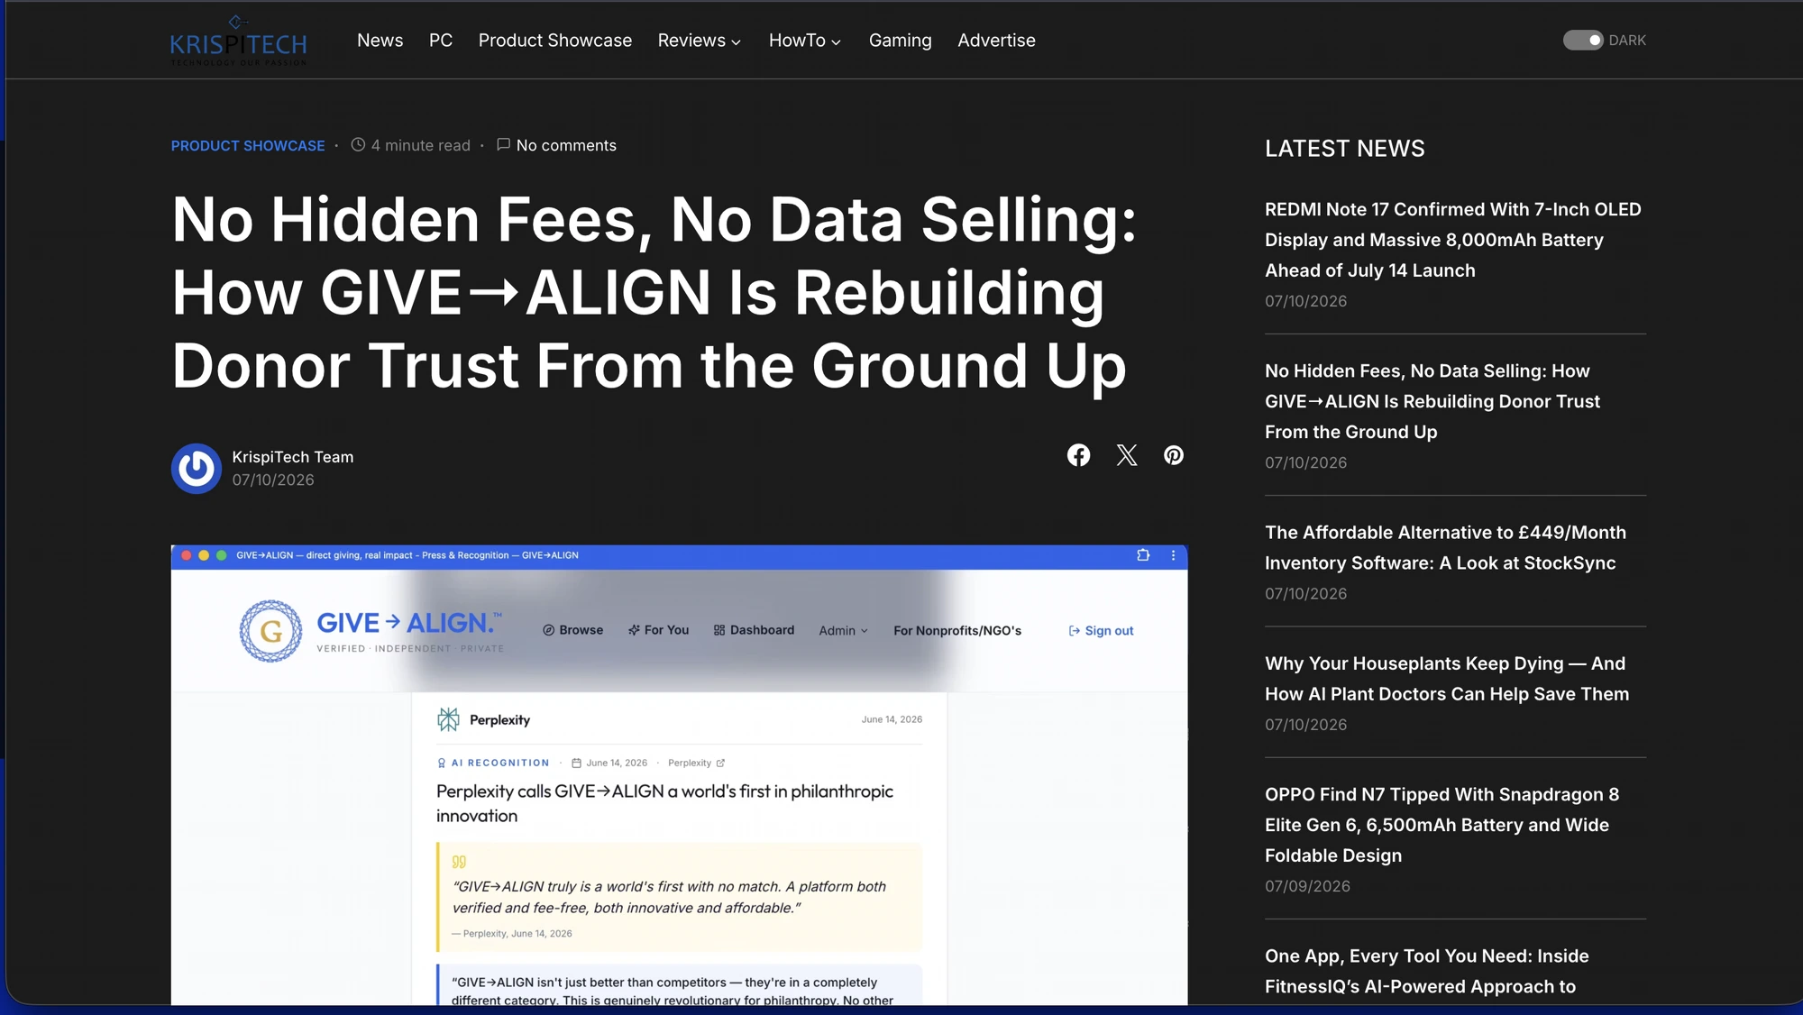
Task: Click the extension icon in embedded browser bar
Action: [1143, 555]
